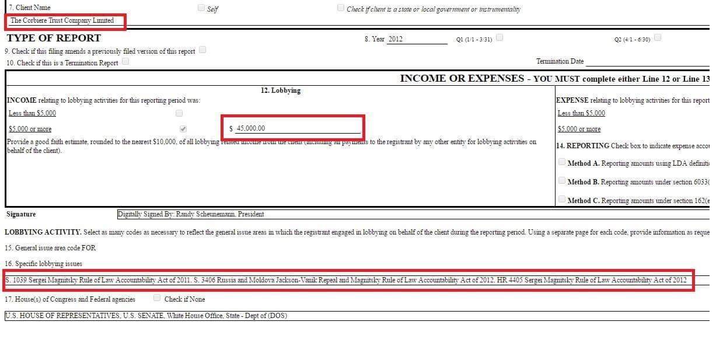This screenshot has width=723, height=339.
Task: Click the specific lobbying issues text field
Action: (x=357, y=280)
